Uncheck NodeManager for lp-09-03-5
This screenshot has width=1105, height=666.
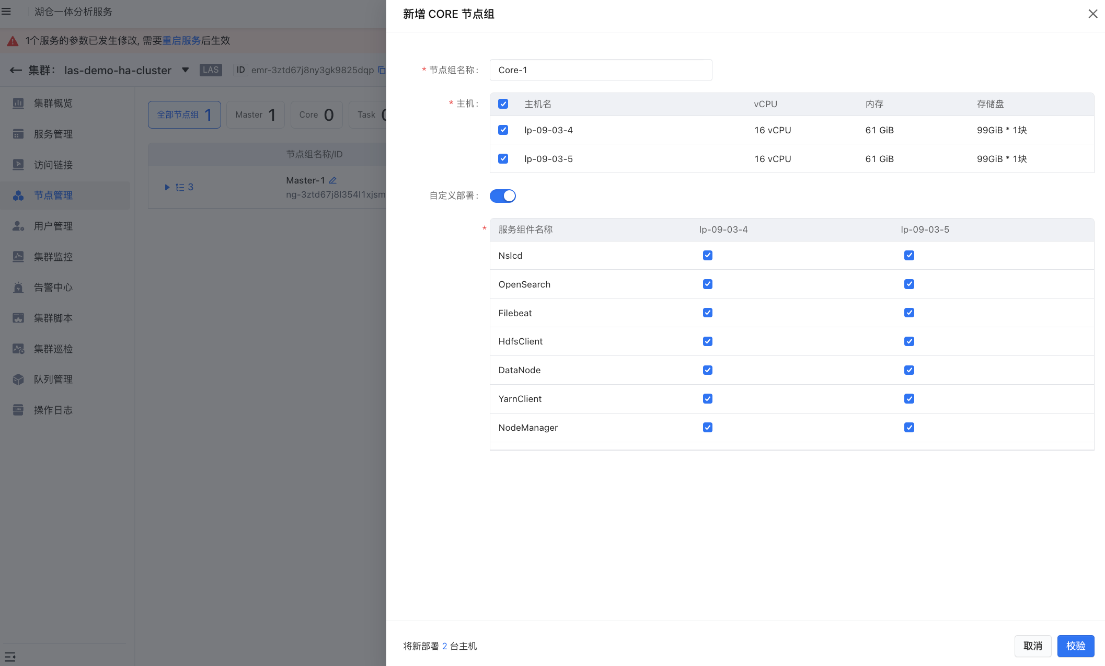point(909,428)
